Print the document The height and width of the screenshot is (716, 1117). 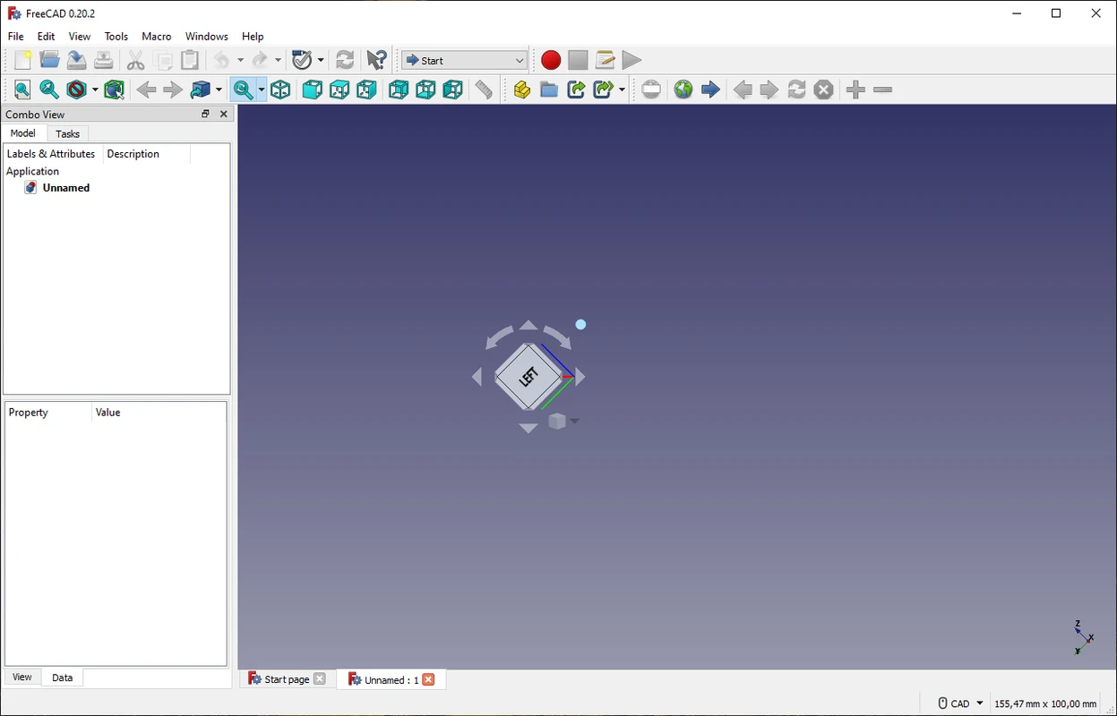pyautogui.click(x=104, y=60)
